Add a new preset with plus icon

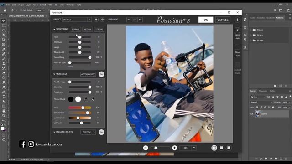click(96, 20)
